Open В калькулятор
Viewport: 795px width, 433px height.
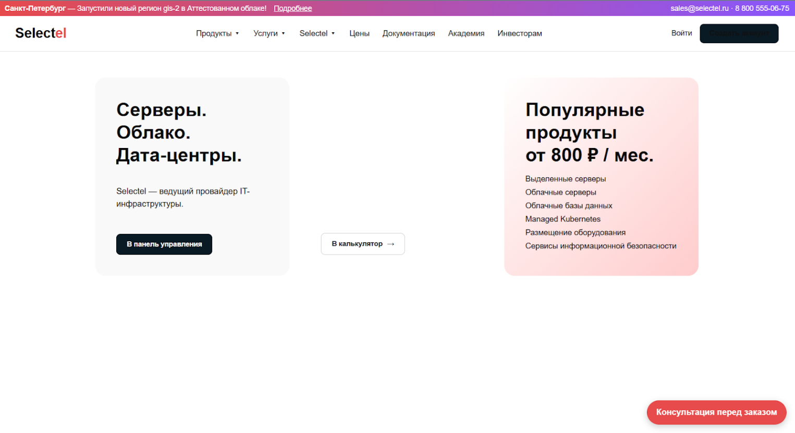pyautogui.click(x=363, y=244)
